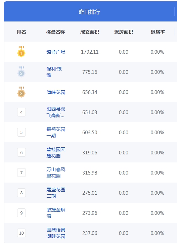
Task: Open the 国鼎怡景湖畔花园 property link
Action: tap(56, 233)
